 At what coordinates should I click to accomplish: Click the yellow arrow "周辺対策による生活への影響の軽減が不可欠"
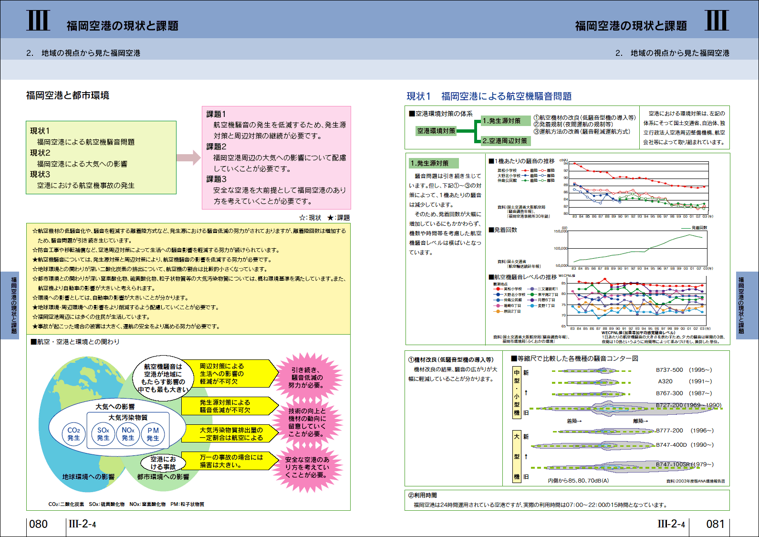point(230,374)
